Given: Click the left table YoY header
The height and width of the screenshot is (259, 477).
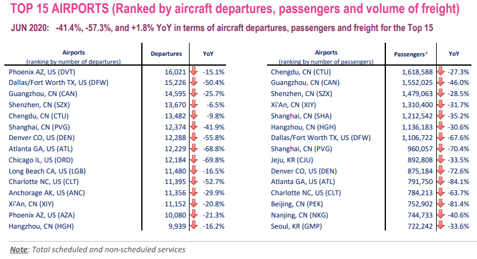Looking at the screenshot, I should pyautogui.click(x=208, y=54).
